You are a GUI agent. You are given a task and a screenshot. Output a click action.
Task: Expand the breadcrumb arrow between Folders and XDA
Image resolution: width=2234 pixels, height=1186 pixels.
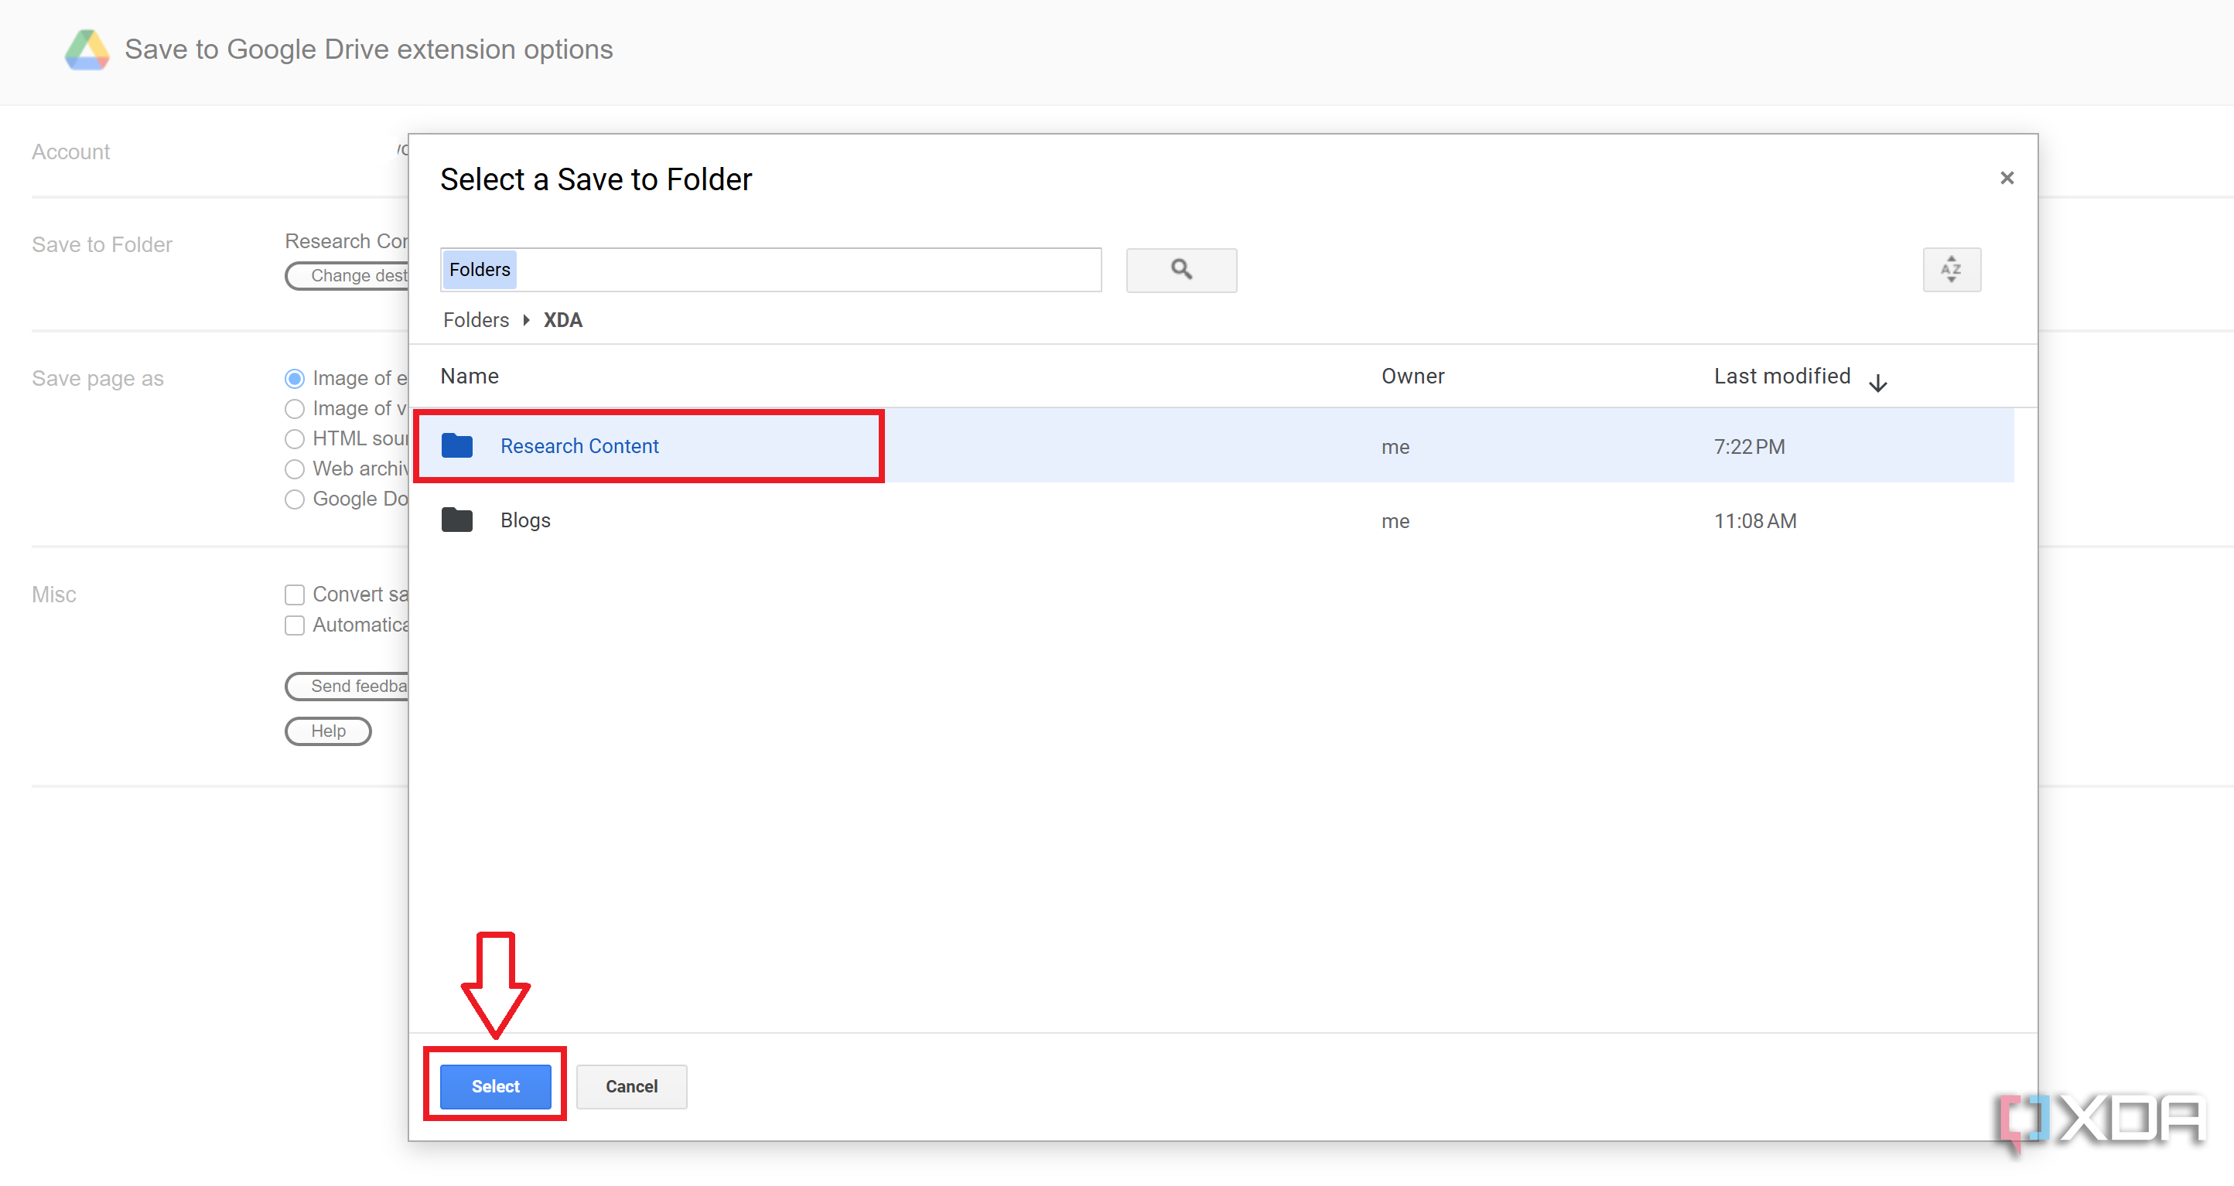click(527, 320)
